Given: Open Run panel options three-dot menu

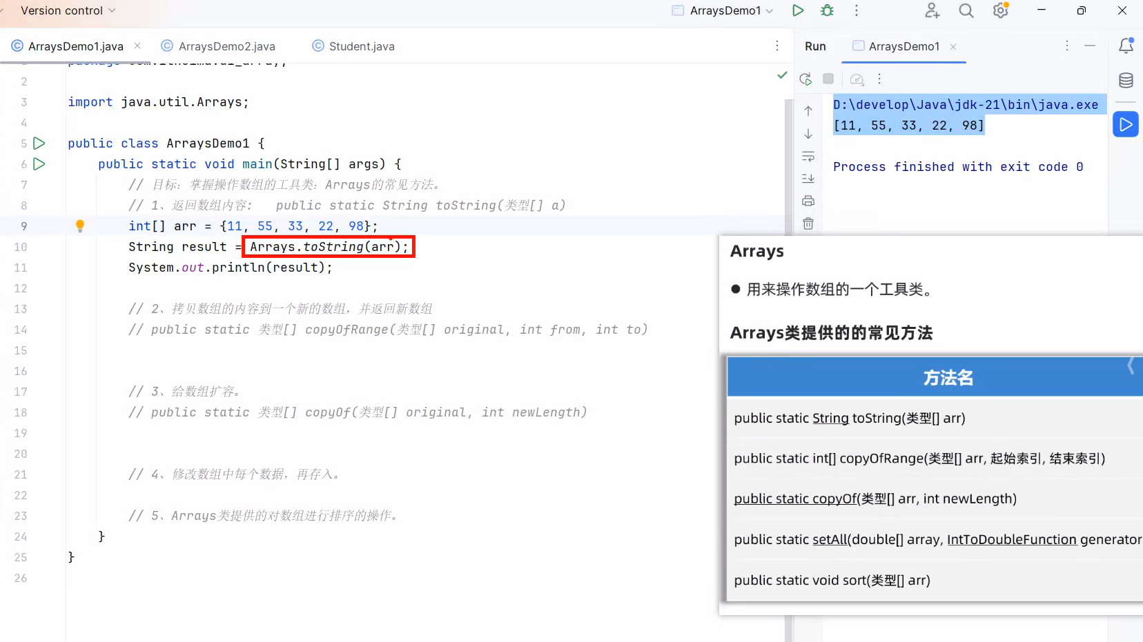Looking at the screenshot, I should (1067, 46).
